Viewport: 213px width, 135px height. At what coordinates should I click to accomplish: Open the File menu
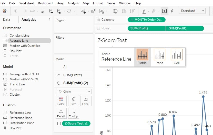coord(3,3)
